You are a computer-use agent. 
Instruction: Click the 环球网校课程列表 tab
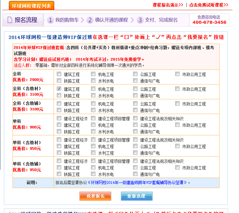point(32,6)
